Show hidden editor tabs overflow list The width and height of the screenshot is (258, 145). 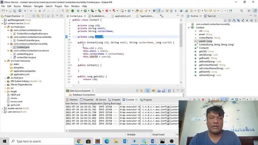[162, 16]
